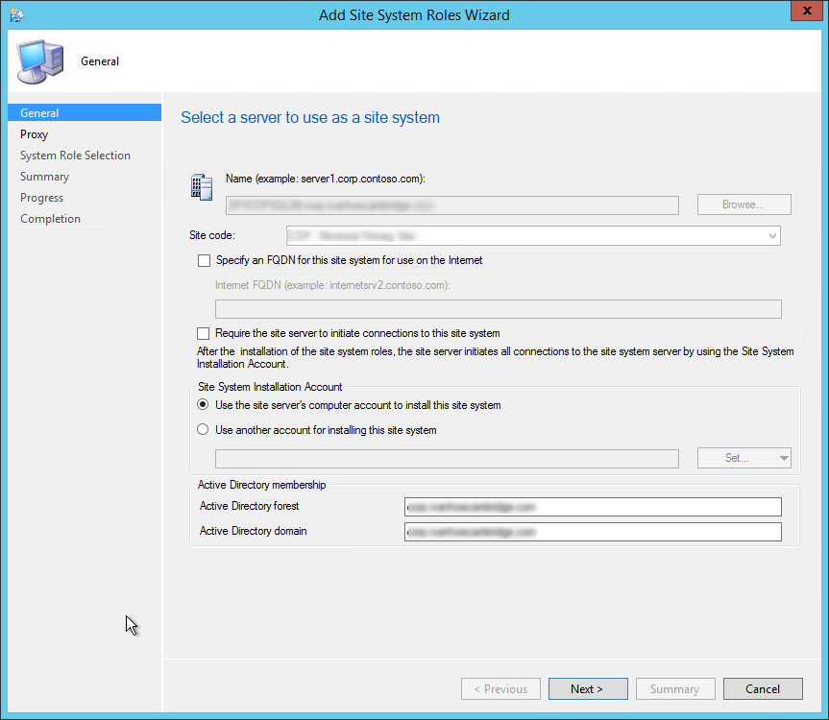829x720 pixels.
Task: Cancel the wizard
Action: tap(763, 689)
